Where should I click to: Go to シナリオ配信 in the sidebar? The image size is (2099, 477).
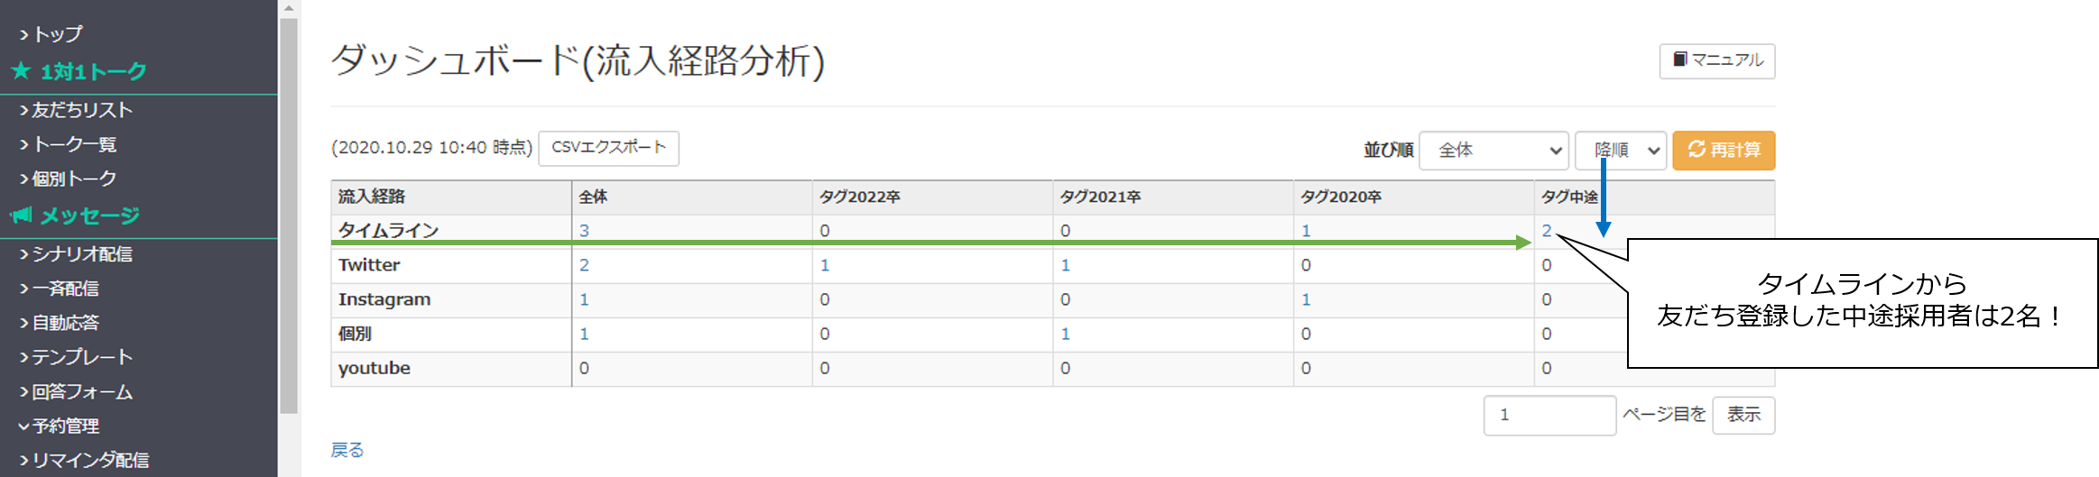click(x=76, y=254)
